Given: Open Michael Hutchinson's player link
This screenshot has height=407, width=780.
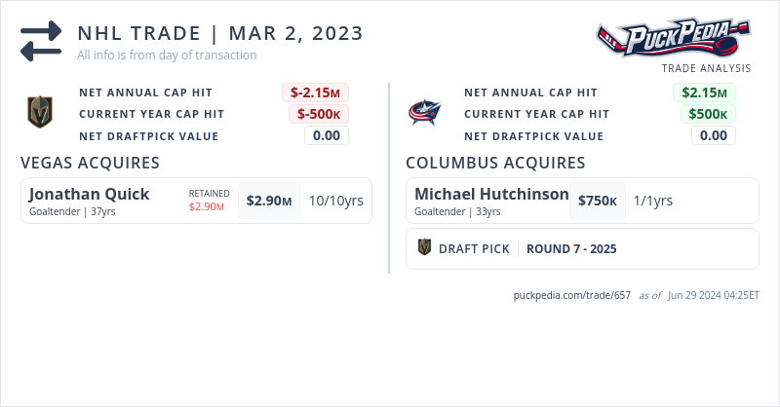Looking at the screenshot, I should (x=491, y=194).
